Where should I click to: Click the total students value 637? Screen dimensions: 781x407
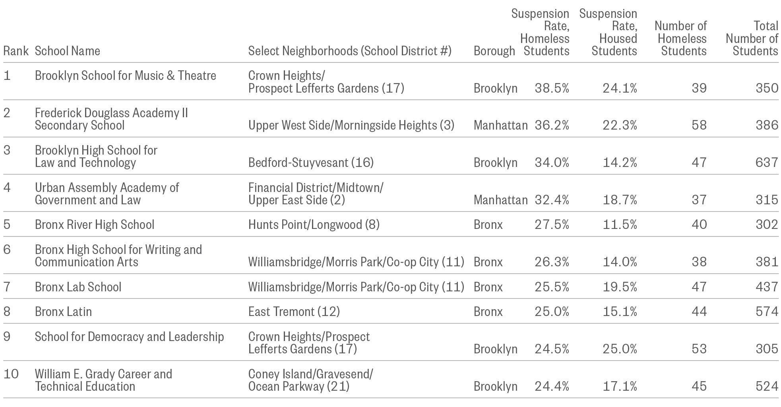(x=767, y=163)
